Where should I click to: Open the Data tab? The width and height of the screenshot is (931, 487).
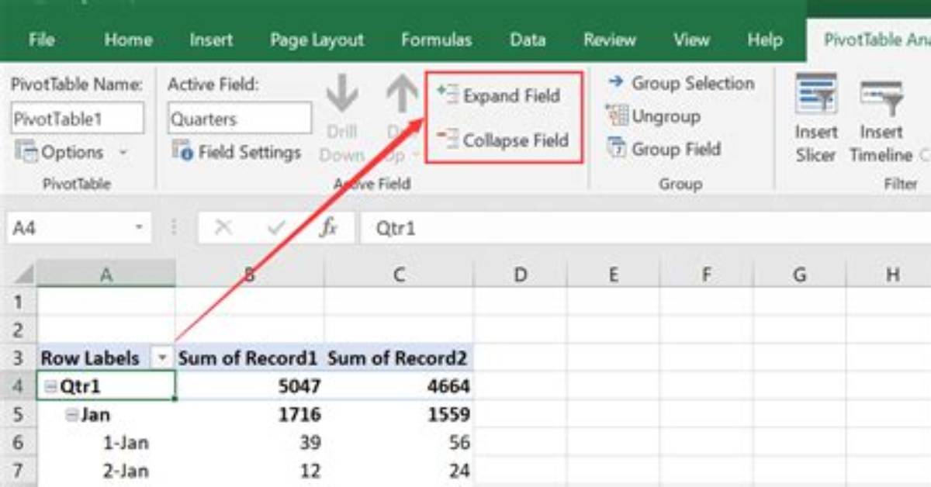pyautogui.click(x=527, y=40)
